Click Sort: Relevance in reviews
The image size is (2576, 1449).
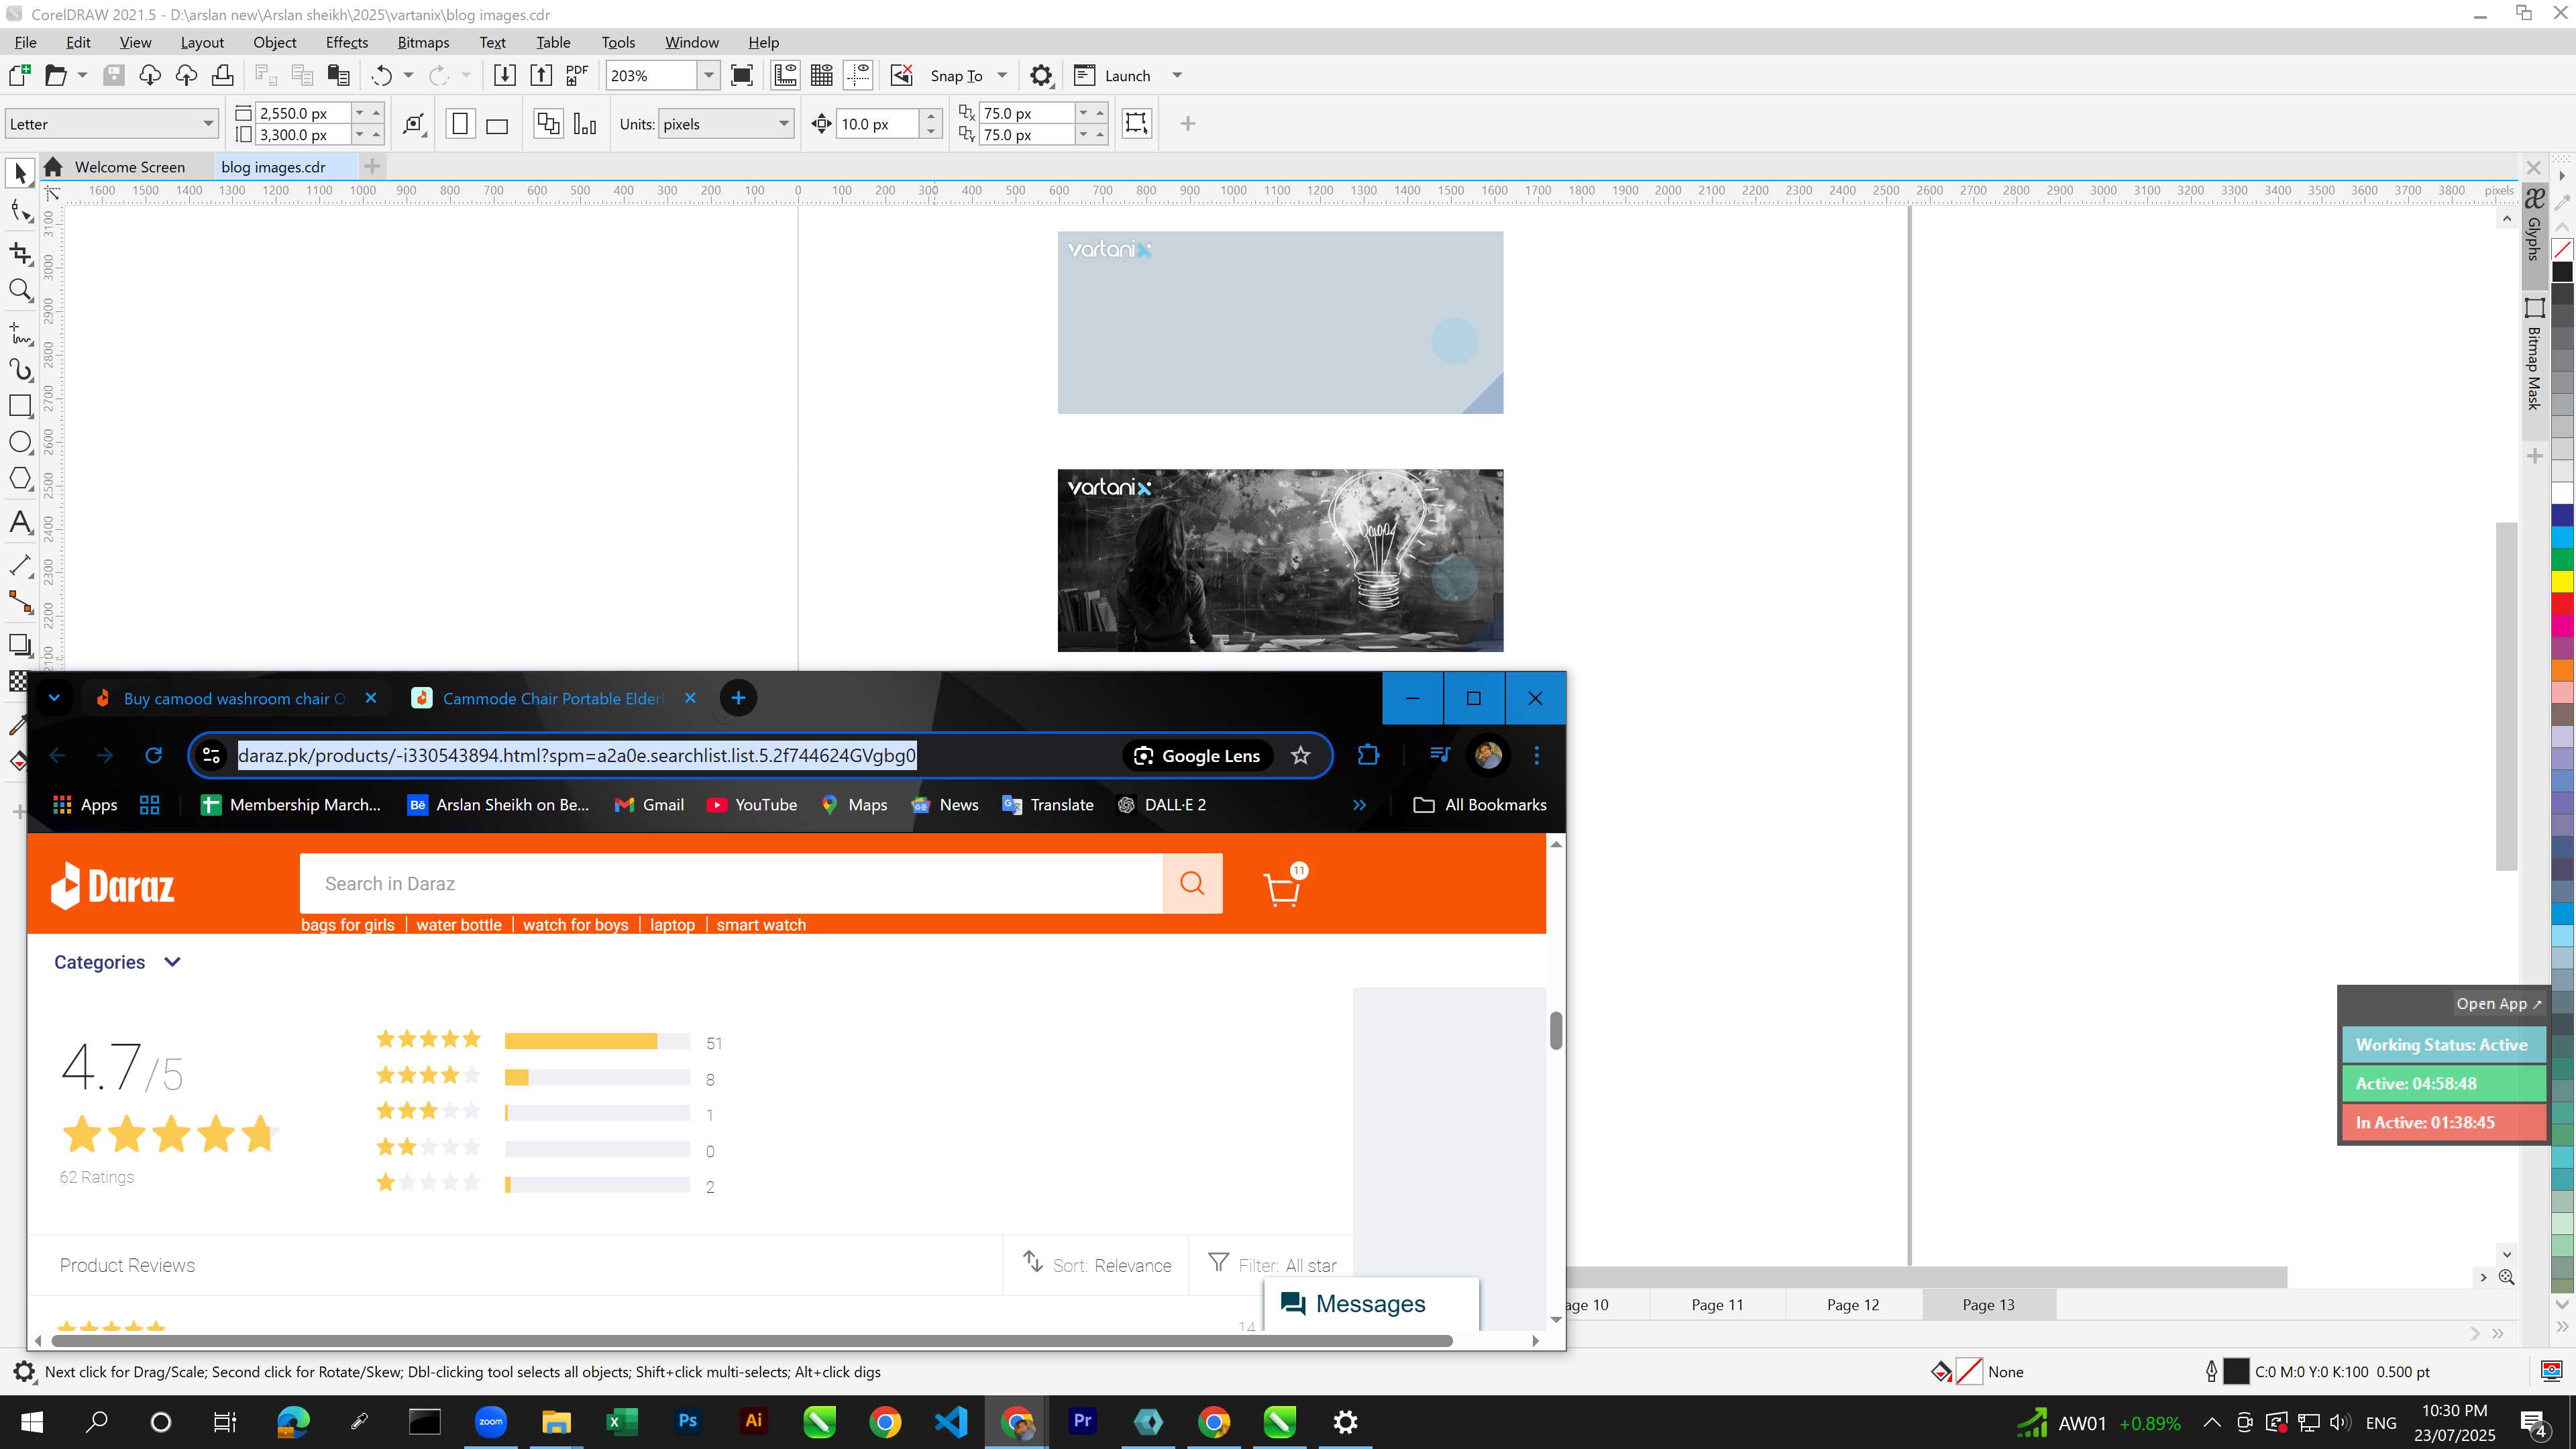pos(1097,1265)
